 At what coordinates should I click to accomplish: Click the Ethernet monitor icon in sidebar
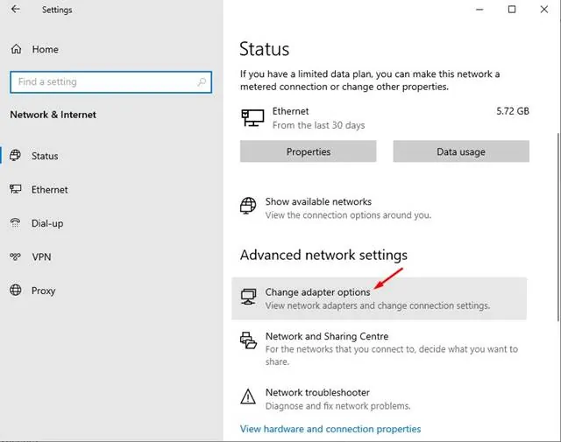[16, 189]
